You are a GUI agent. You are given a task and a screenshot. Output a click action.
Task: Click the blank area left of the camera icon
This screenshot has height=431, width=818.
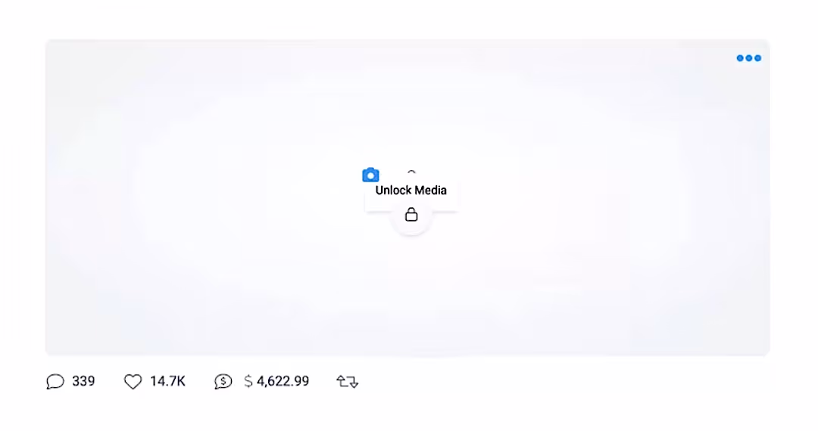[x=209, y=175]
